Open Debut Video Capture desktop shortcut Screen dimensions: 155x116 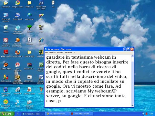[x=6, y=90]
